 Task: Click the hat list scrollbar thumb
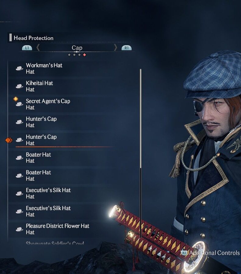click(x=141, y=118)
